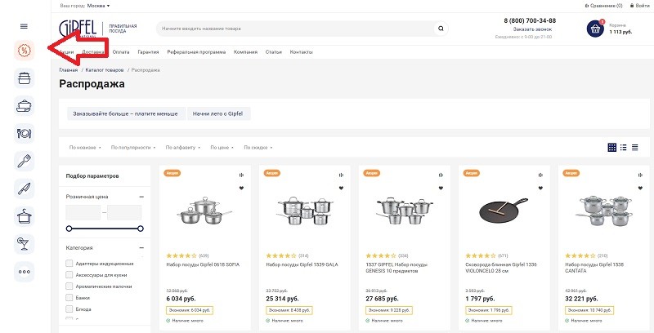Open the shopping cart basket icon
This screenshot has height=333, width=654.
[594, 29]
